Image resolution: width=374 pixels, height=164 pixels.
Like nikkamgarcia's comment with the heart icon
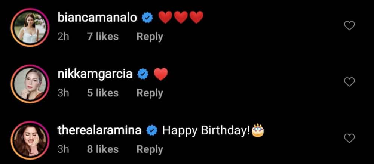[349, 82]
